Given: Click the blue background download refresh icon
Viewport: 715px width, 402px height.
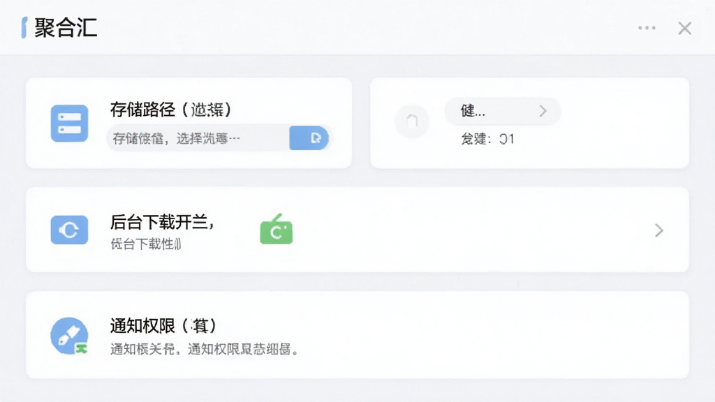Looking at the screenshot, I should 69,230.
